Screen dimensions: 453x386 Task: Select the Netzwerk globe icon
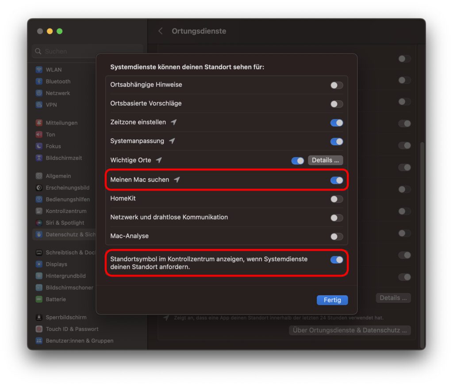click(x=39, y=93)
